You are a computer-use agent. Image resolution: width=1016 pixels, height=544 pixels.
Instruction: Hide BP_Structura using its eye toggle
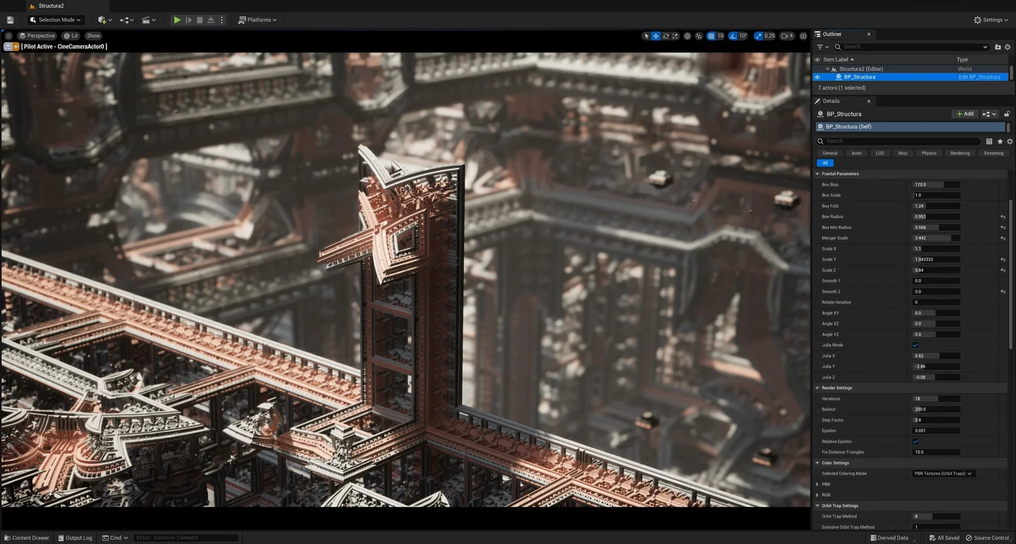pos(817,76)
